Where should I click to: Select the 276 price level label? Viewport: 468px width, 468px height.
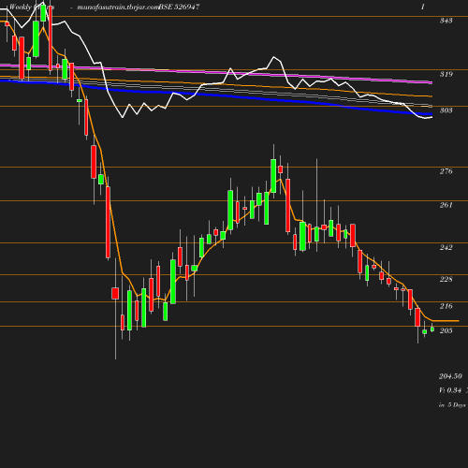coord(446,171)
